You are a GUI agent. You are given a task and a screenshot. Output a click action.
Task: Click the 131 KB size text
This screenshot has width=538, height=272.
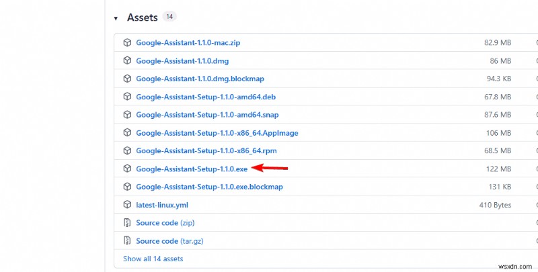[500, 187]
